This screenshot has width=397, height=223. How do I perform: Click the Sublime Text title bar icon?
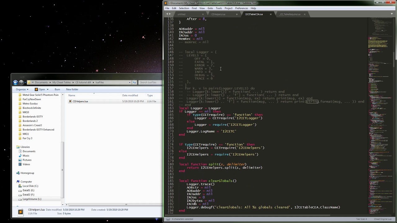point(166,3)
